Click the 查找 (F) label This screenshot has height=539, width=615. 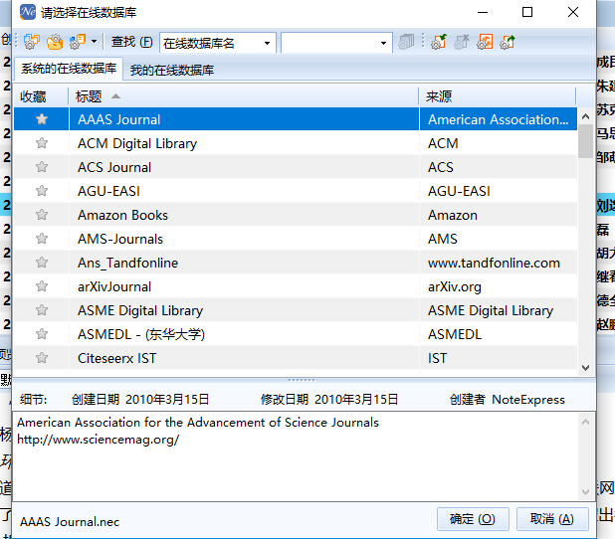pyautogui.click(x=131, y=42)
